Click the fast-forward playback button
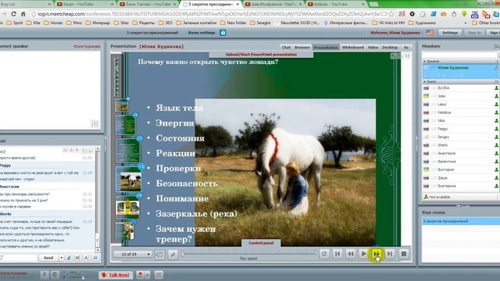This screenshot has width=500, height=281. (377, 254)
